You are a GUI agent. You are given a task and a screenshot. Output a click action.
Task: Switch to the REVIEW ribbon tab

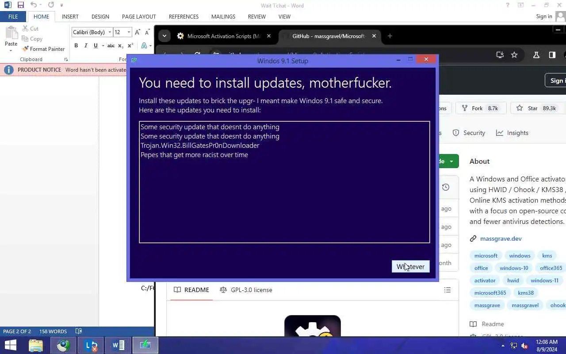[x=257, y=17]
